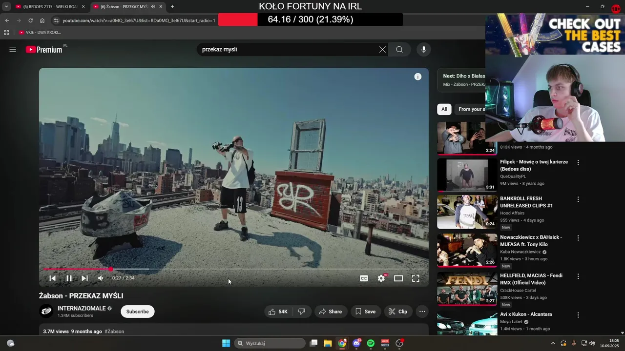
Task: Open options for Filipek video
Action: 578,162
